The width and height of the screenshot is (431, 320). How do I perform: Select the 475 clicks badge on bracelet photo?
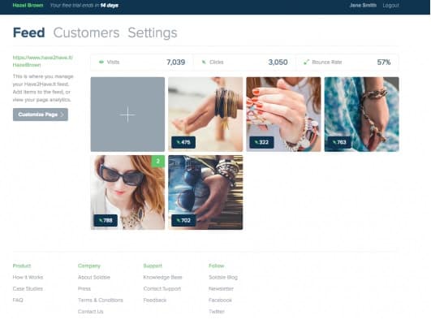tap(183, 142)
